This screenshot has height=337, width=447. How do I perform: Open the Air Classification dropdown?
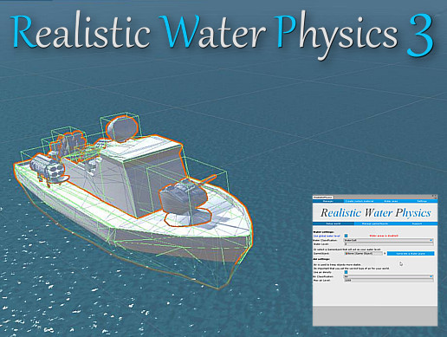pyautogui.click(x=388, y=276)
